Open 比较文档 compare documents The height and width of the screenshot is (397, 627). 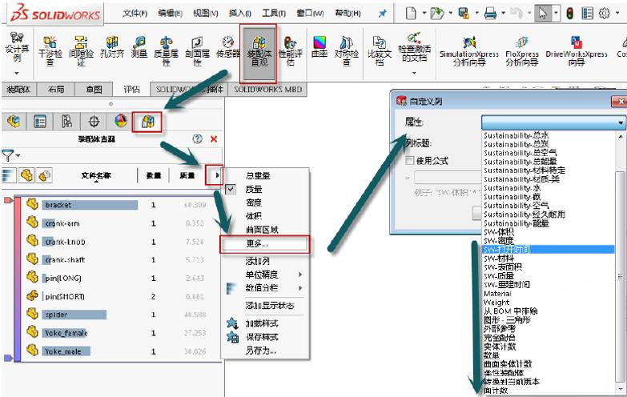pyautogui.click(x=380, y=51)
